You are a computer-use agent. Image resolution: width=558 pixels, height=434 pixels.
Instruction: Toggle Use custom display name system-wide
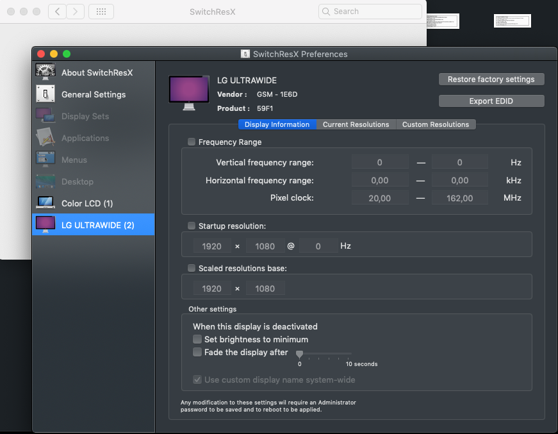197,380
